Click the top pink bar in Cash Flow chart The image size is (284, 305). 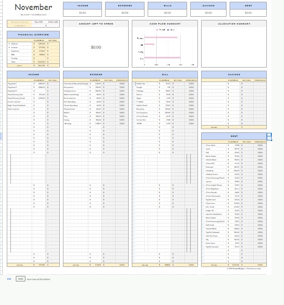click(x=161, y=38)
